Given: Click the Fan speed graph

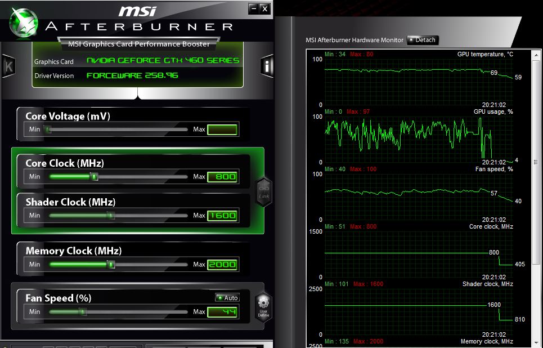Looking at the screenshot, I should click(x=419, y=197).
